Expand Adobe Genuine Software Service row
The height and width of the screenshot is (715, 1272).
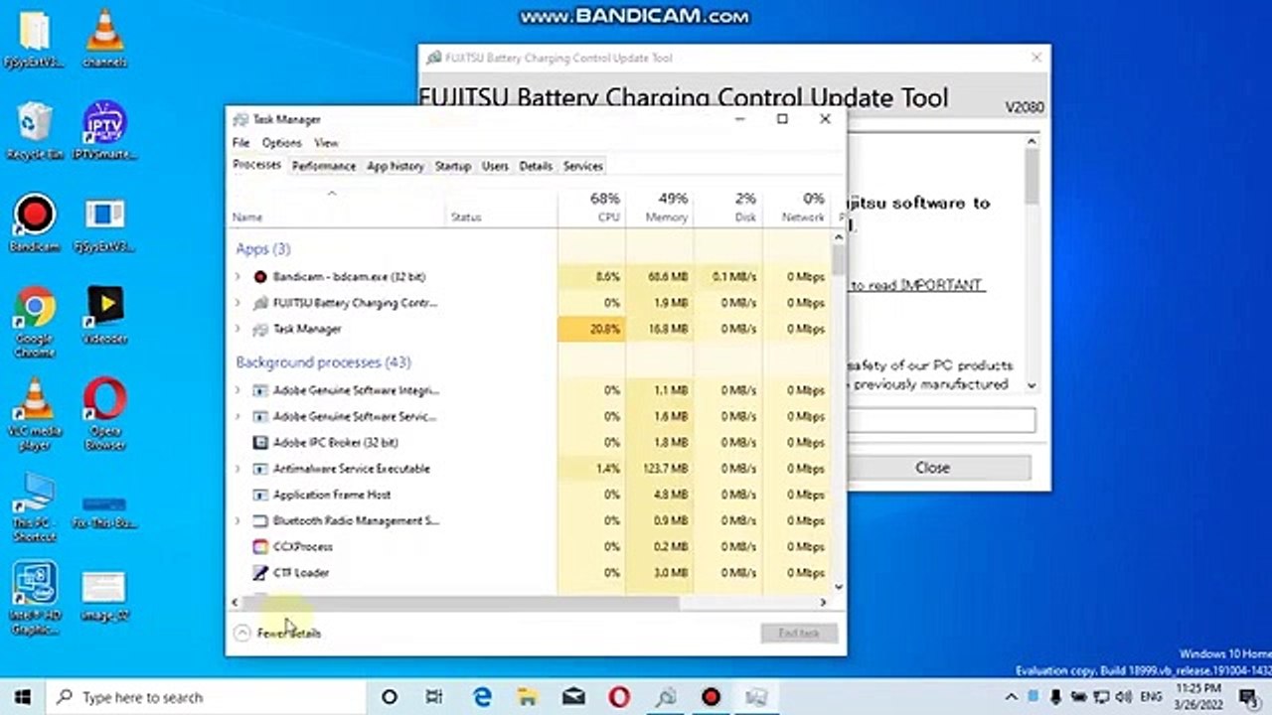[x=238, y=416]
